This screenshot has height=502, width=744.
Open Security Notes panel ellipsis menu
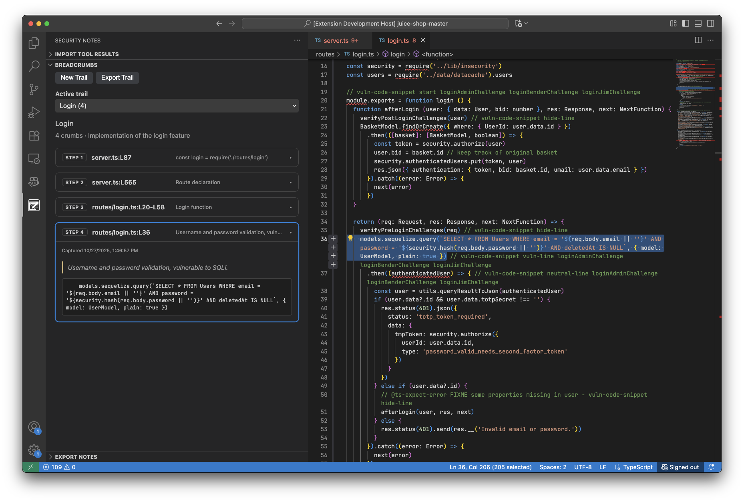point(297,40)
